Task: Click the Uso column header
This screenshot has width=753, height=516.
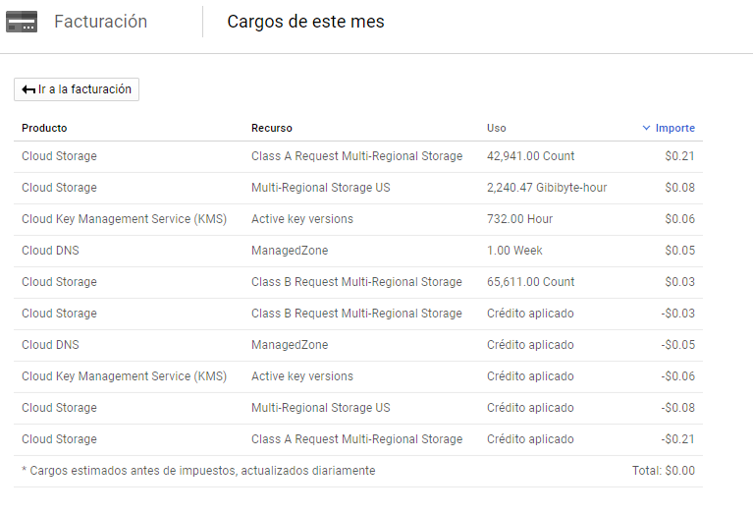Action: (497, 128)
